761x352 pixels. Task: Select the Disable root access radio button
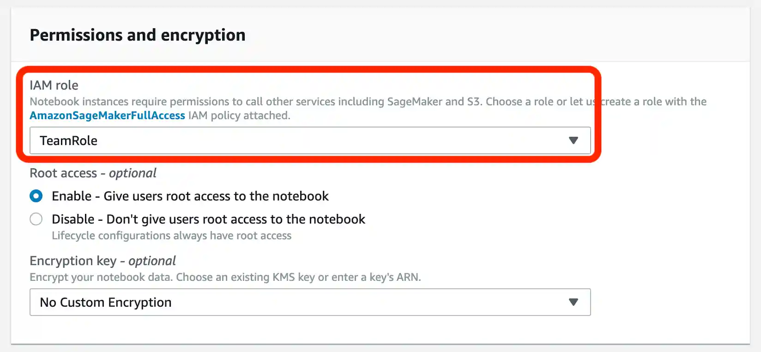(36, 219)
